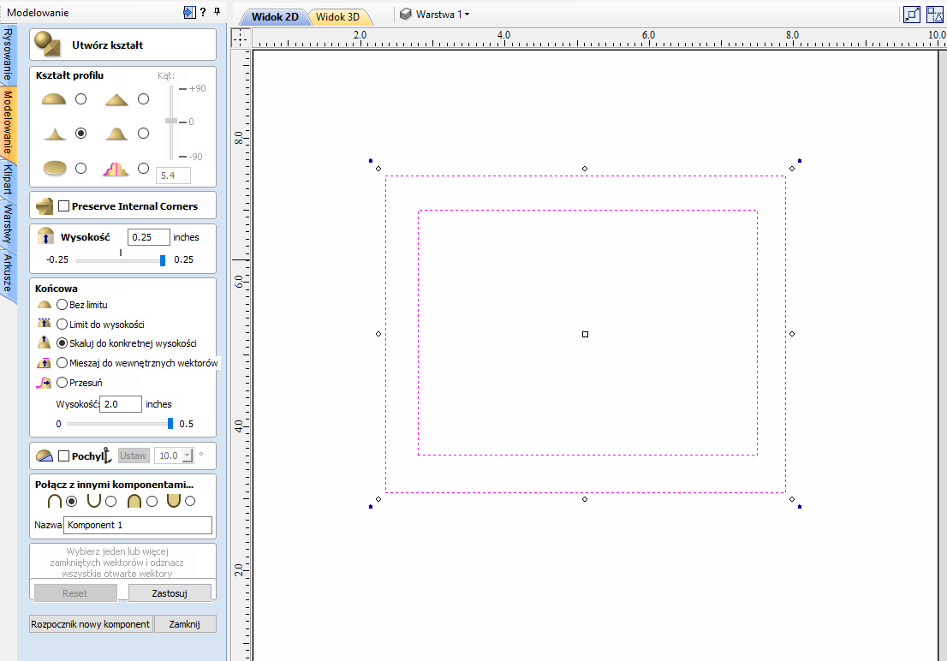Click the help question mark icon
This screenshot has height=661, width=947.
[203, 12]
